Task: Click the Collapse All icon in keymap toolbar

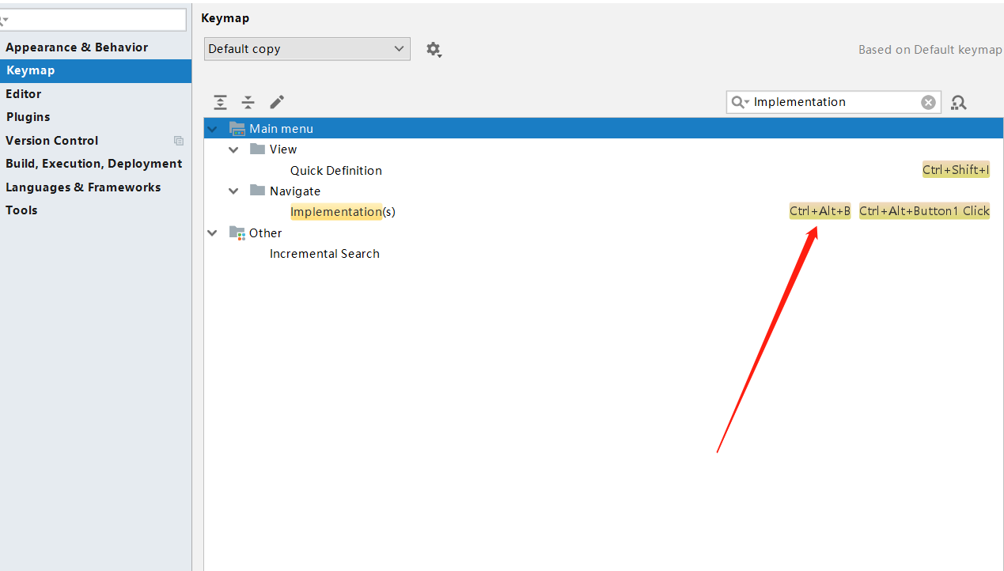Action: 248,102
